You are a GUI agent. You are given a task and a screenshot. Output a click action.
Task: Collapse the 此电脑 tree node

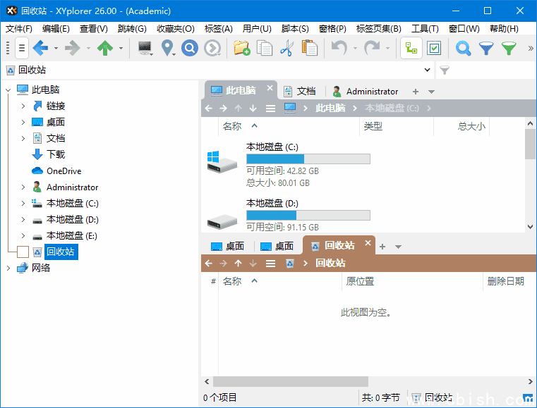pos(8,90)
